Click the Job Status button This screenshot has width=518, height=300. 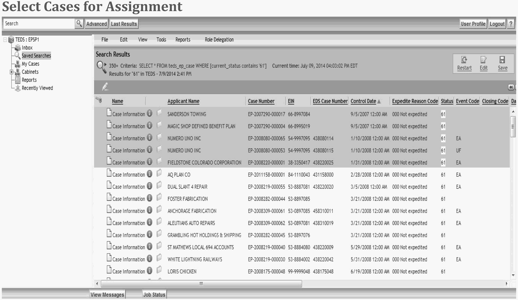154,294
